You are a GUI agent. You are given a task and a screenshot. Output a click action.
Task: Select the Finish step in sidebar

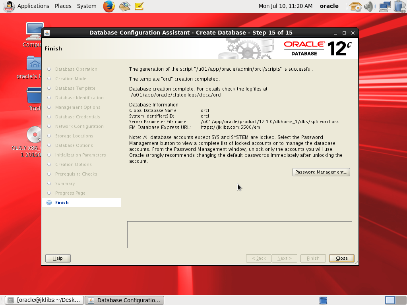click(81, 203)
